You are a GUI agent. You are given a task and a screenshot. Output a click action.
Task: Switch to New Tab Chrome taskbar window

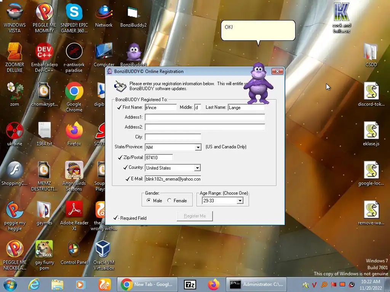click(x=147, y=284)
